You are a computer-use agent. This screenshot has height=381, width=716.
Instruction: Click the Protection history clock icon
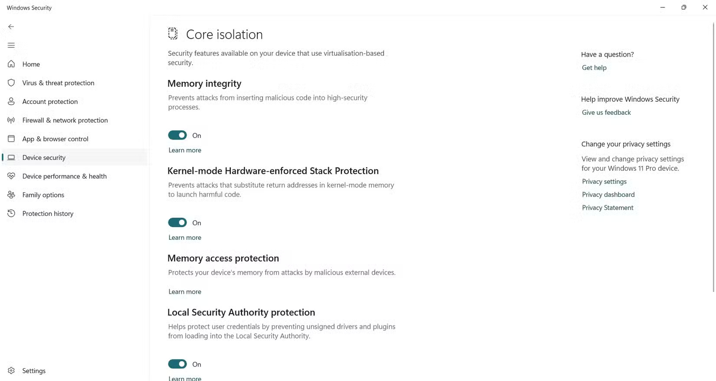click(x=11, y=213)
